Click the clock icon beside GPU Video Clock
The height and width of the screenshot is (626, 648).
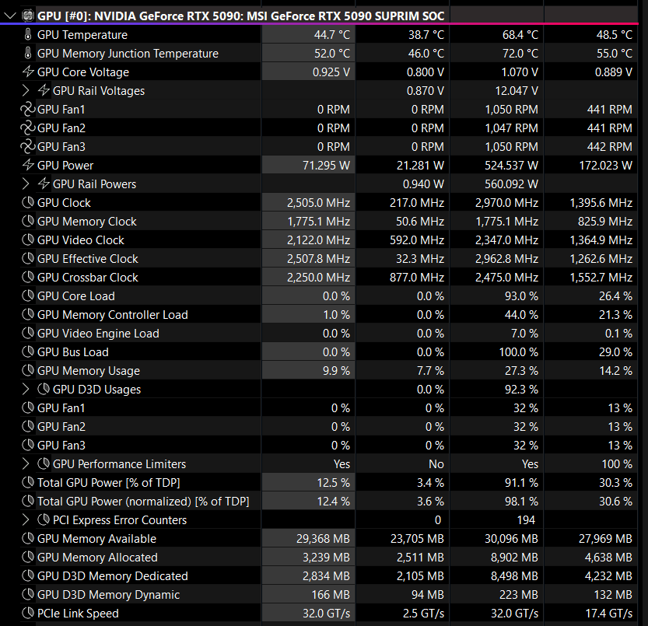28,240
